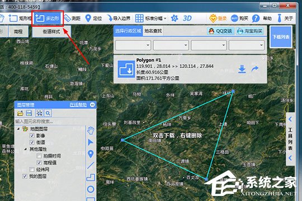Click the lower chevron of 工具列表

pyautogui.click(x=290, y=158)
